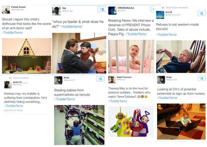Tap the follow icon beside Anas's supermarket tweet

click(100, 79)
